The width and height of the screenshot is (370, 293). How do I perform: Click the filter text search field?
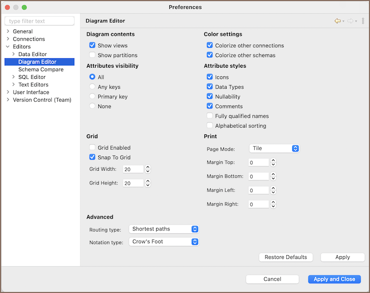(40, 21)
